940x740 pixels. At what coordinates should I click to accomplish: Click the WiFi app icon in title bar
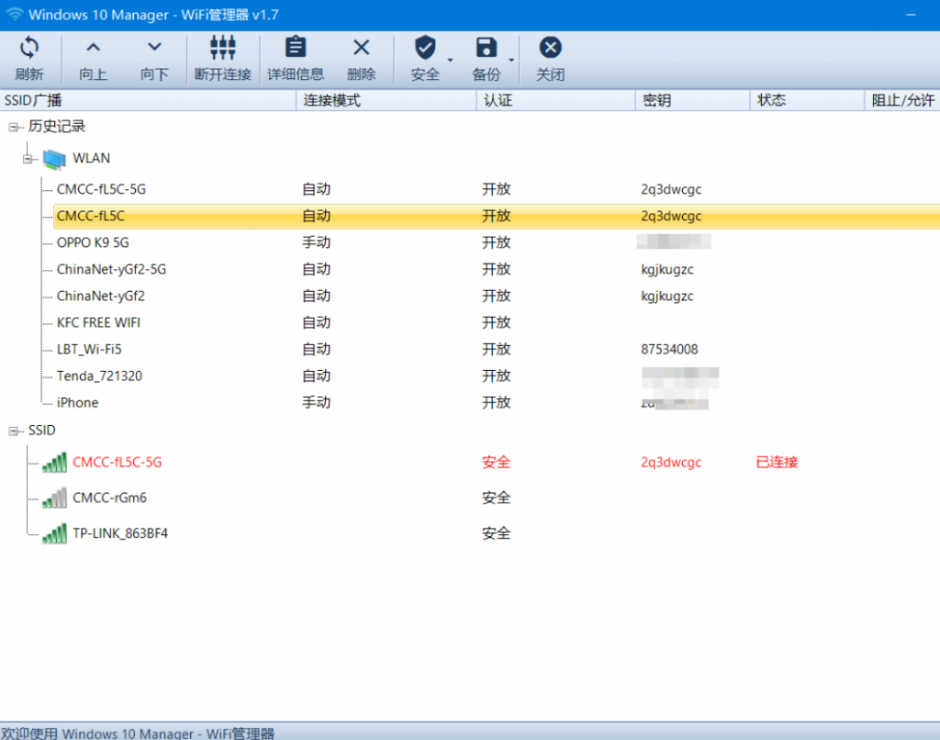point(15,15)
